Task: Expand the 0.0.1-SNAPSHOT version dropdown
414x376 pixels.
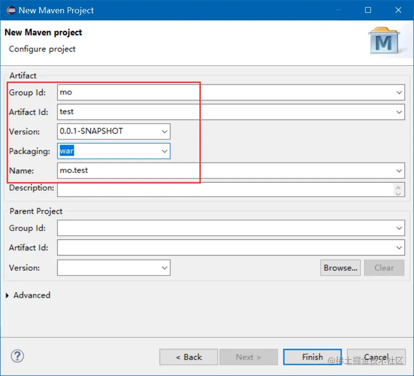Action: 164,132
